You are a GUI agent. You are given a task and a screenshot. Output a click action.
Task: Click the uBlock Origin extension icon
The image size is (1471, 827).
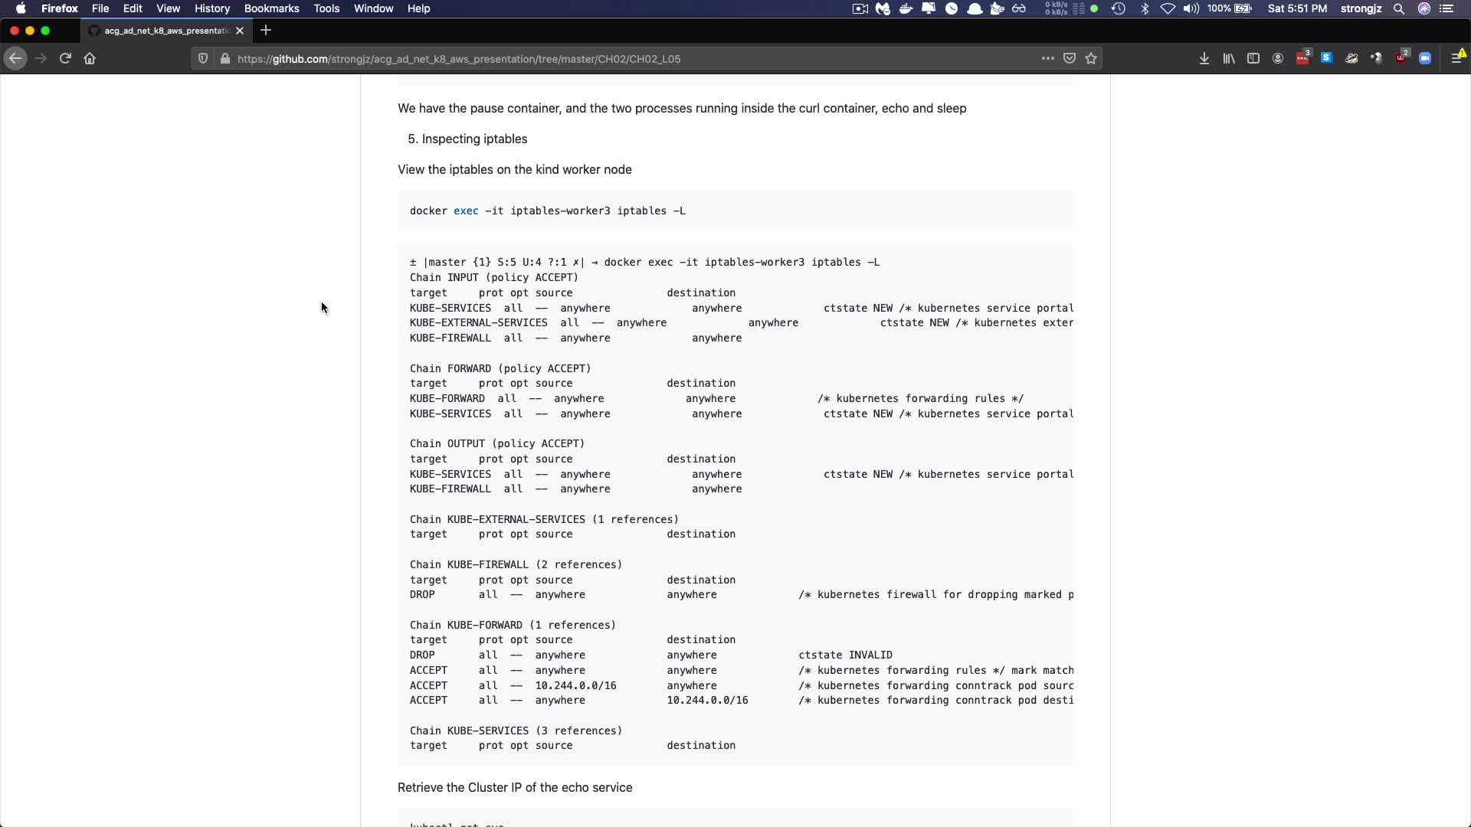click(1401, 58)
